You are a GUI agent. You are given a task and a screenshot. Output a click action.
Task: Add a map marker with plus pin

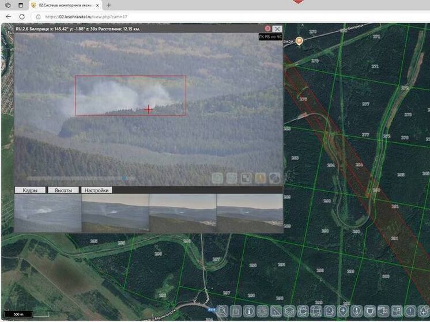[x=342, y=311]
